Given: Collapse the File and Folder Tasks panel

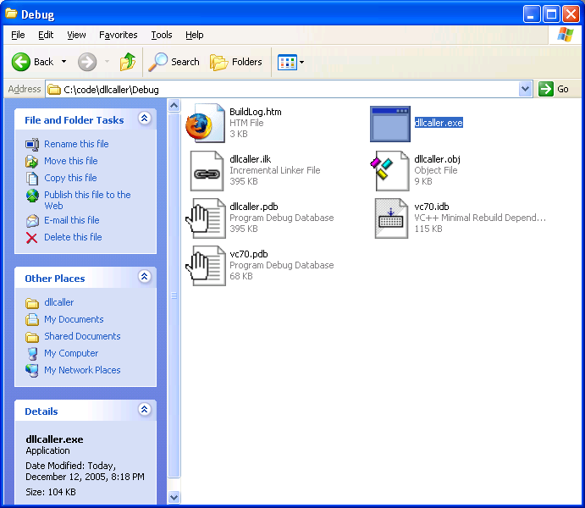Looking at the screenshot, I should [145, 119].
